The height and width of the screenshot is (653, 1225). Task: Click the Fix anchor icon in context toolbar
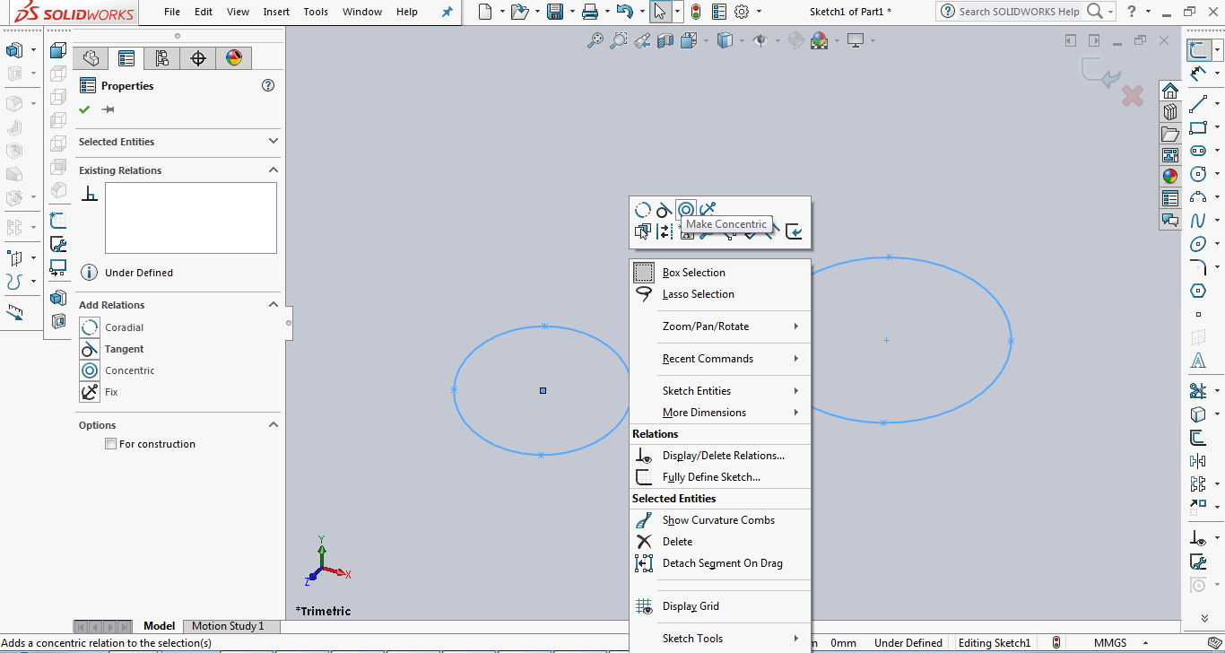pos(708,210)
